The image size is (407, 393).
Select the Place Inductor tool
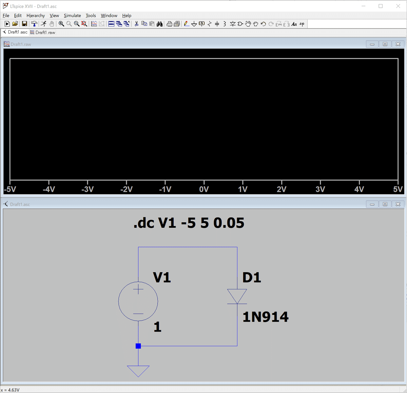[225, 24]
